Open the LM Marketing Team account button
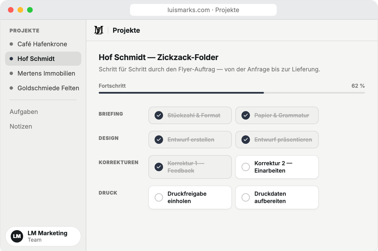Image resolution: width=378 pixels, height=251 pixels. click(43, 236)
